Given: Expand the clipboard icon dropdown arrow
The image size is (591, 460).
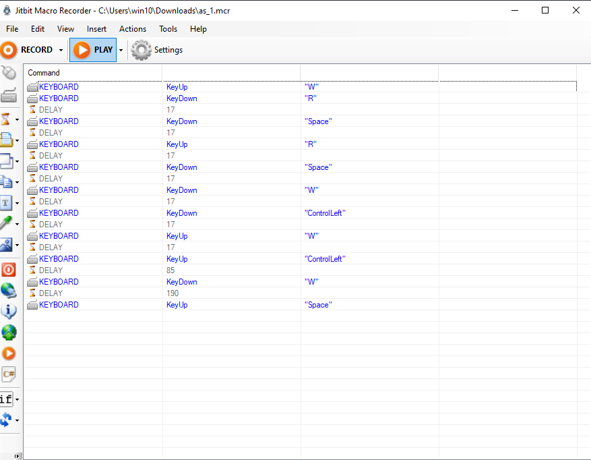Looking at the screenshot, I should pos(17,183).
